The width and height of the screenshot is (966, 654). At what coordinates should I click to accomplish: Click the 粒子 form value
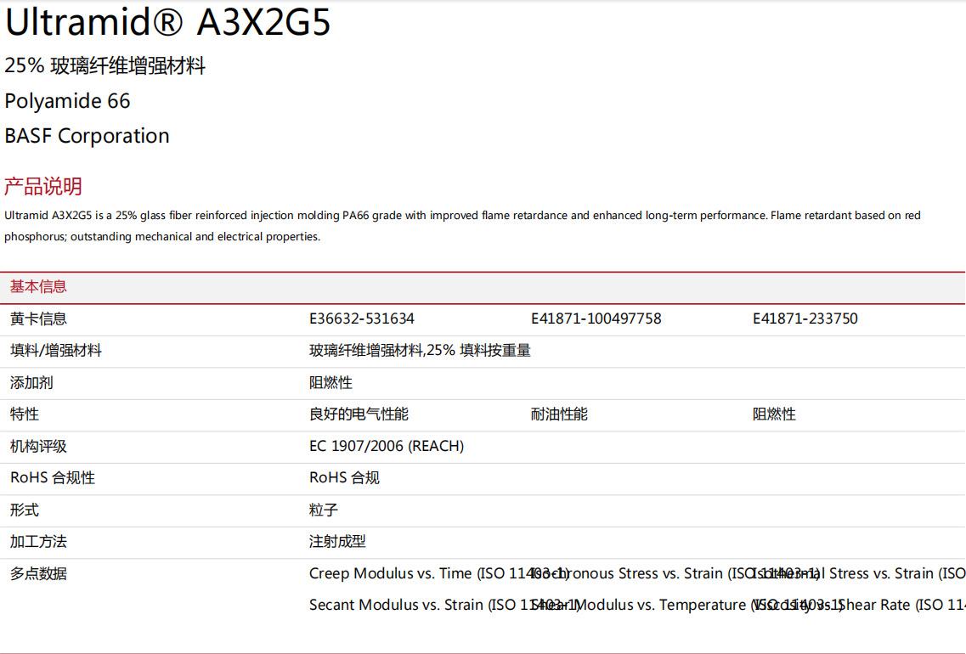(x=324, y=510)
